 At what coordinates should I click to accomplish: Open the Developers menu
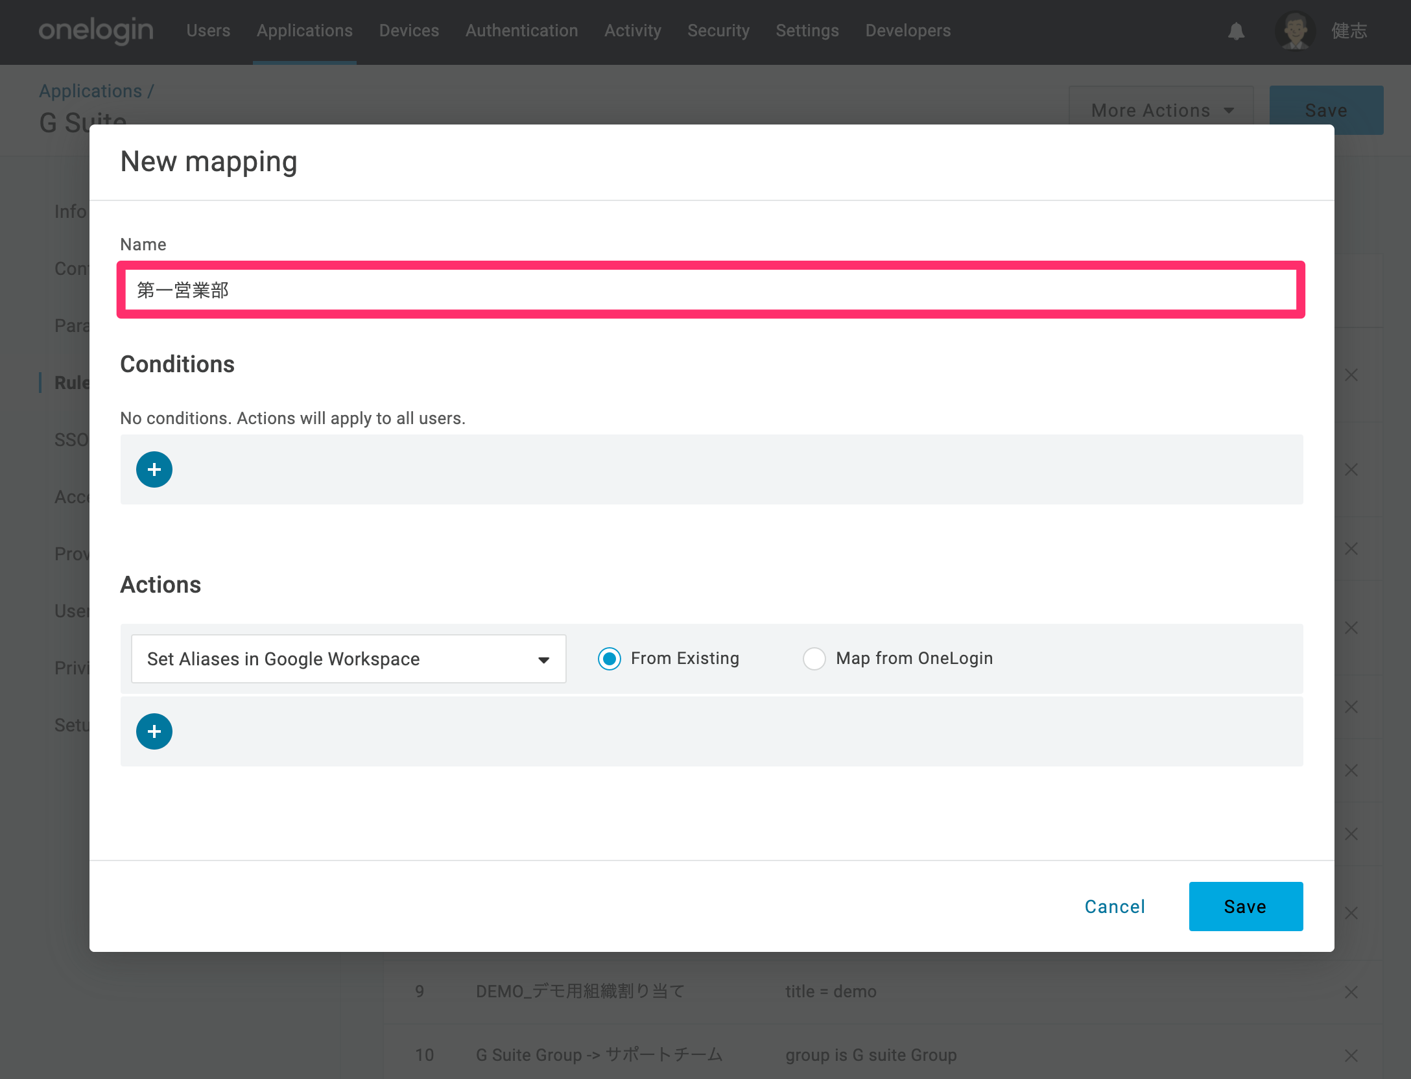pyautogui.click(x=908, y=30)
